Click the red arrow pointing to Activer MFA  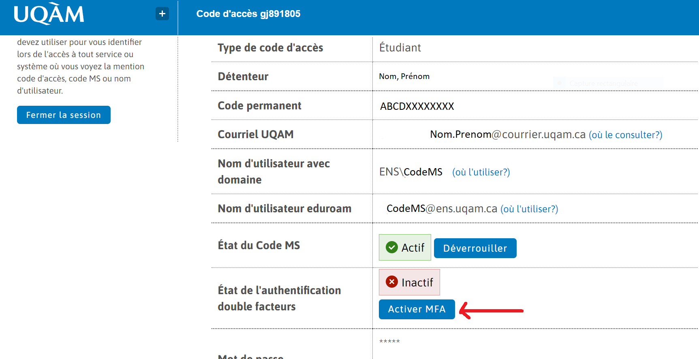point(491,311)
